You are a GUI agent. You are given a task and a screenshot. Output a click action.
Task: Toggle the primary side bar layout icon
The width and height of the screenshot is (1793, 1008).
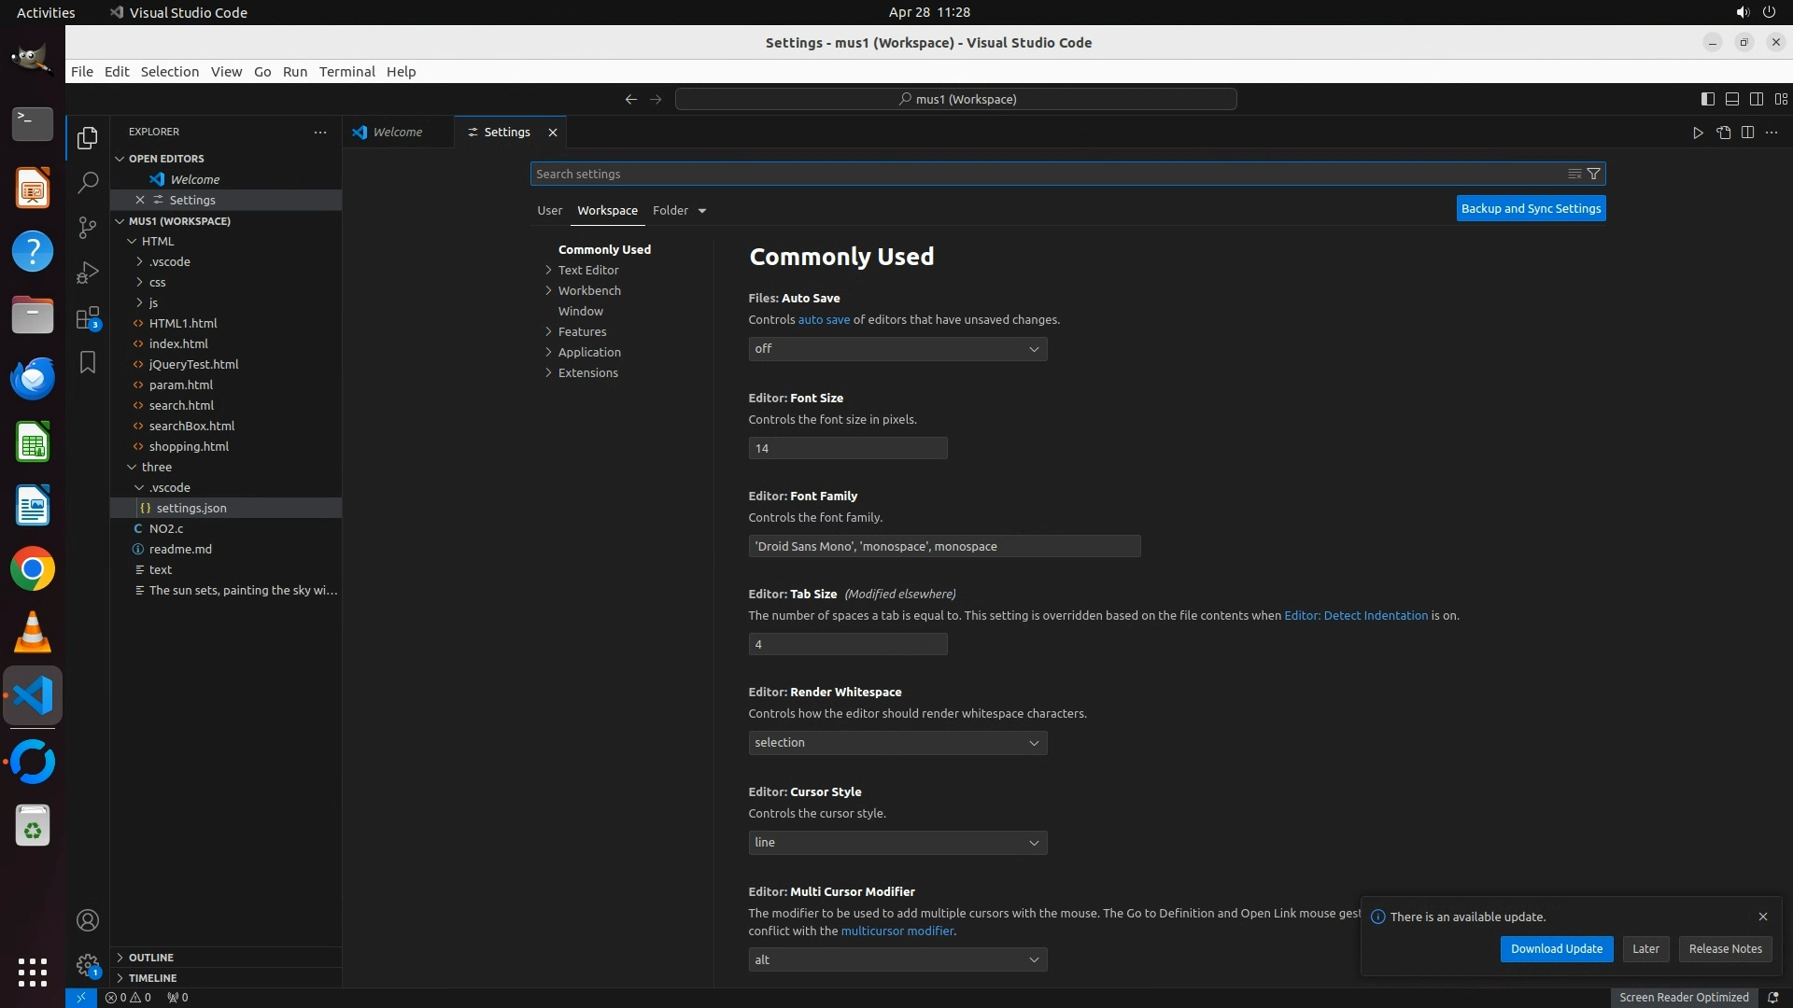tap(1707, 99)
